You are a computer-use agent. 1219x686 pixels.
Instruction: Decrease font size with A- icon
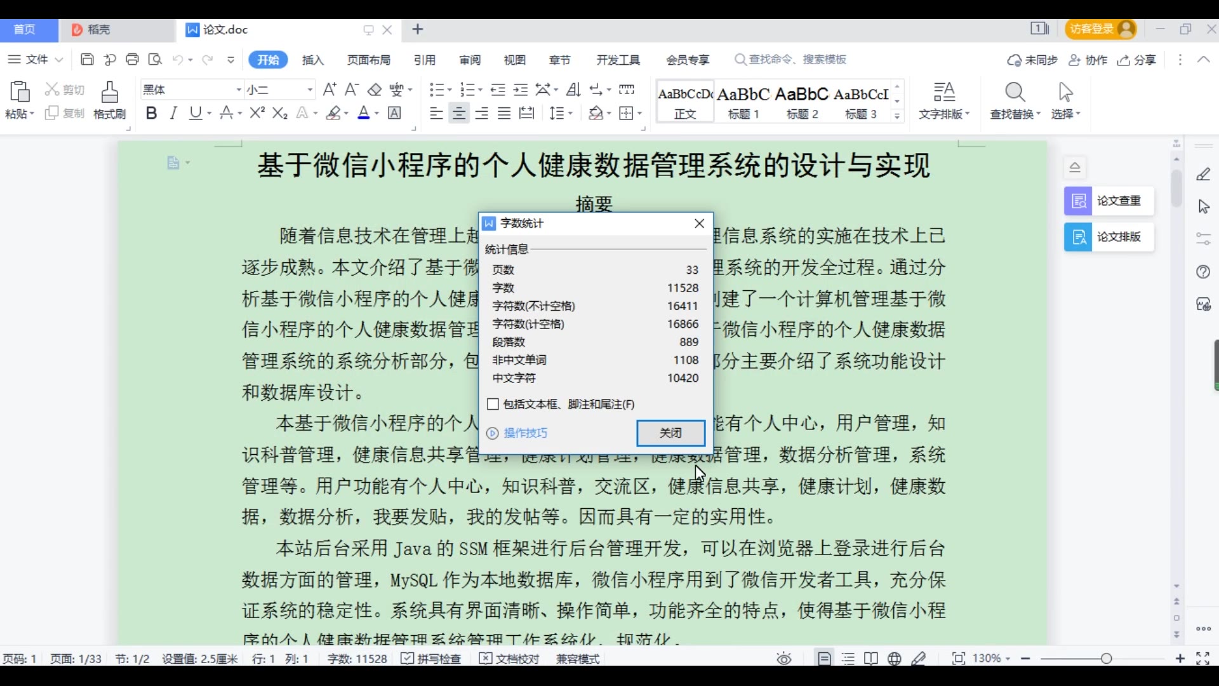[x=352, y=90]
